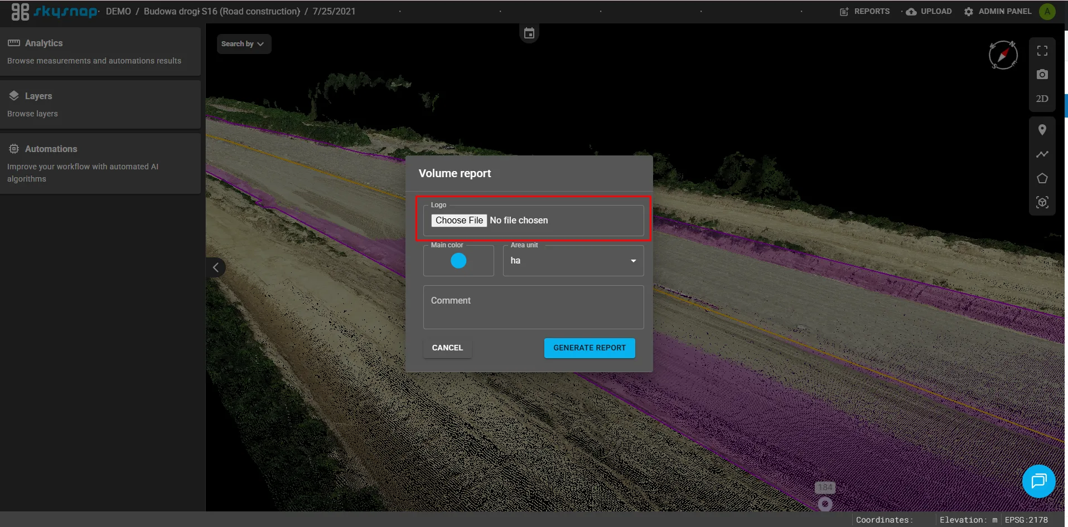Image resolution: width=1068 pixels, height=527 pixels.
Task: Pick the blue Main color swatch
Action: point(458,261)
